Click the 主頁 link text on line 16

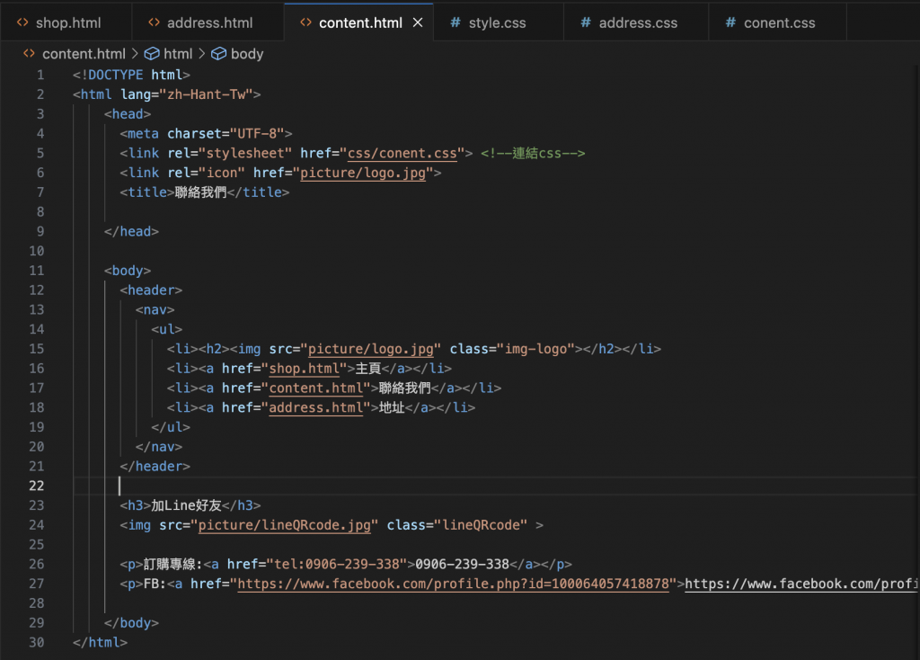tap(367, 368)
